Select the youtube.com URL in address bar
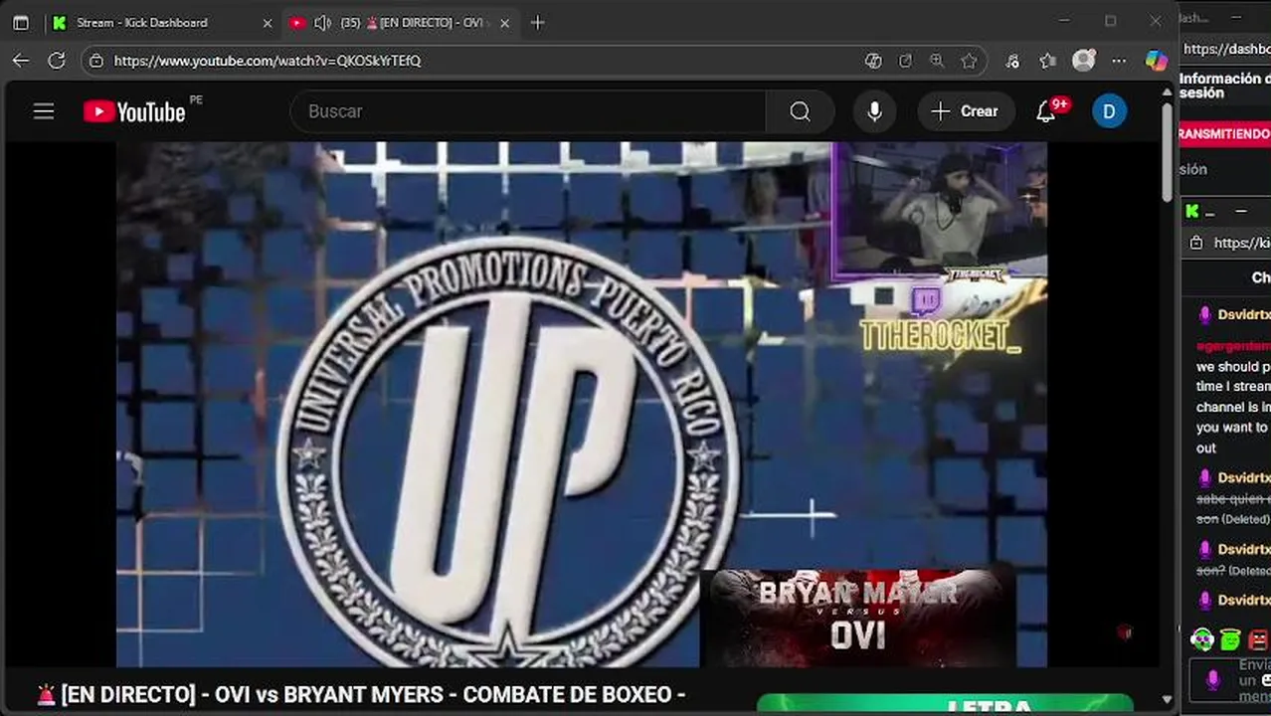Viewport: 1271px width, 716px height. coord(268,61)
